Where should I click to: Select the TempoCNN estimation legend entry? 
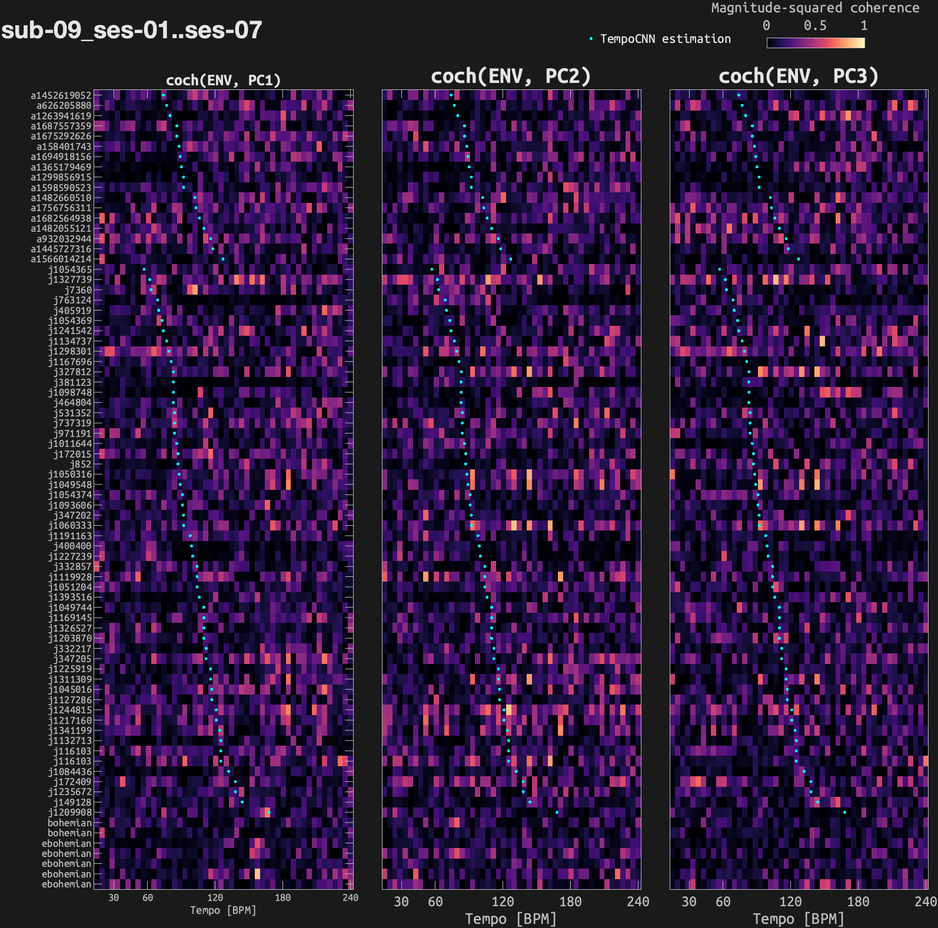pyautogui.click(x=660, y=39)
